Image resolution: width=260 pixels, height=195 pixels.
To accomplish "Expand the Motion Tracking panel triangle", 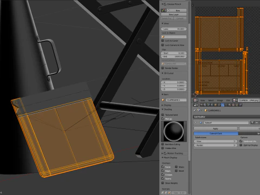I will pyautogui.click(x=162, y=153).
